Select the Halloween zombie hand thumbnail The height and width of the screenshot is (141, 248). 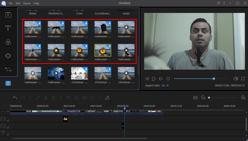tap(126, 50)
